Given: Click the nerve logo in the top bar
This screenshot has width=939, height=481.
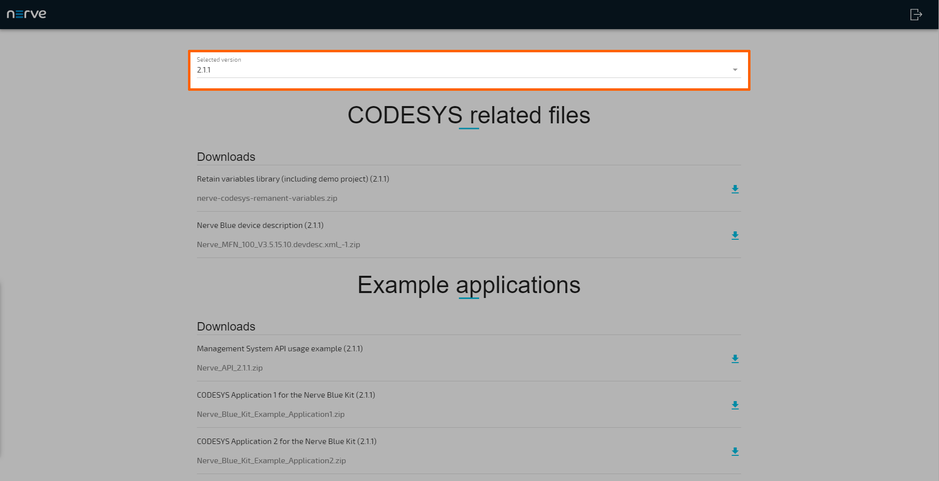Looking at the screenshot, I should click(x=26, y=14).
